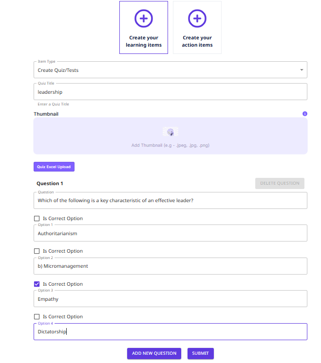Click the image upload icon in thumbnail area
The height and width of the screenshot is (363, 321).
170,132
